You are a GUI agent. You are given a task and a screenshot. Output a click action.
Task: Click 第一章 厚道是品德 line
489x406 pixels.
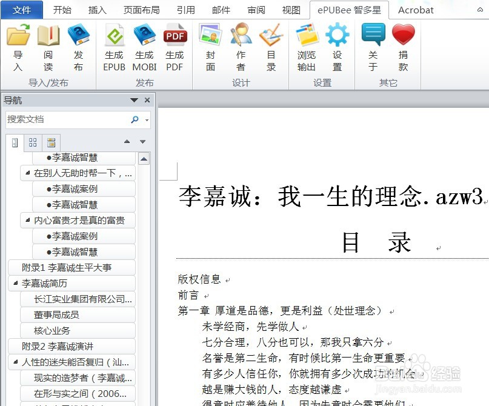tap(280, 311)
